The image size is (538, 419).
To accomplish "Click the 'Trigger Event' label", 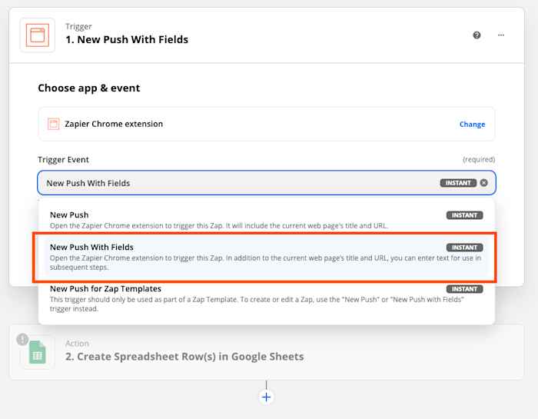I will (63, 160).
